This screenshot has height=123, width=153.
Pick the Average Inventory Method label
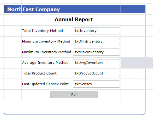click(x=45, y=63)
